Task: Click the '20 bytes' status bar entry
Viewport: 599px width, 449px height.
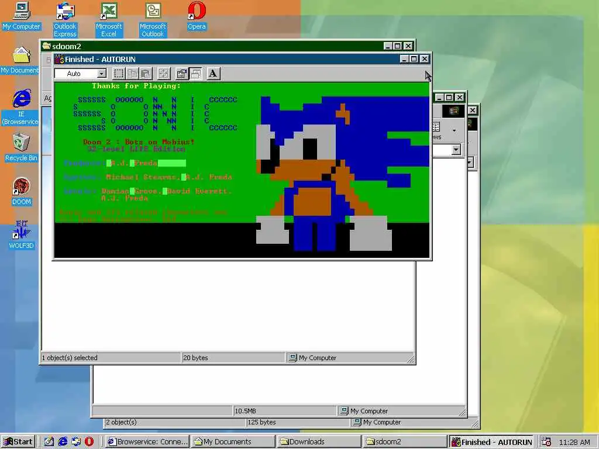Action: [195, 358]
